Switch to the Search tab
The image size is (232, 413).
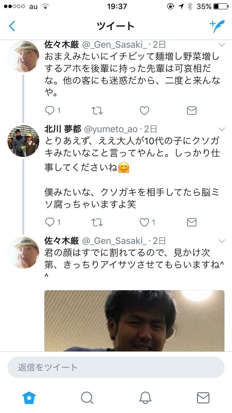point(87,398)
